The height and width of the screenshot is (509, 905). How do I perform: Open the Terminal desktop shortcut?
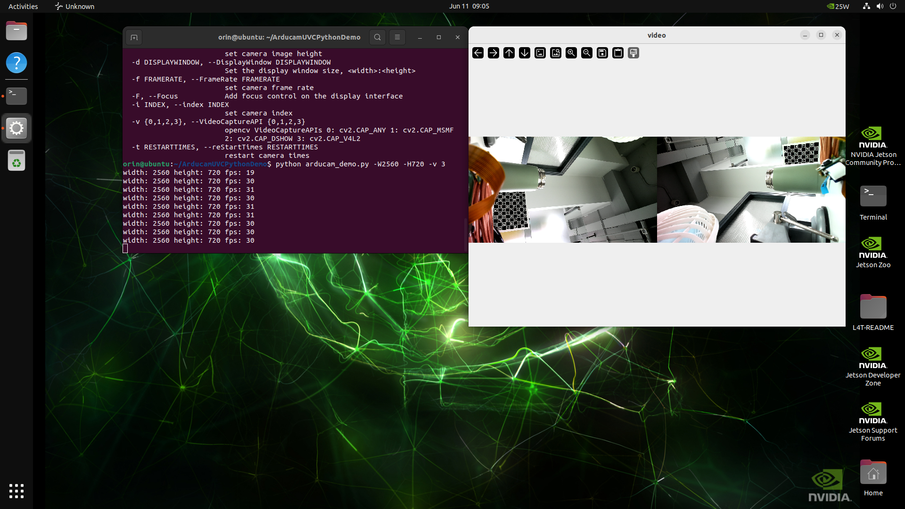point(873,203)
